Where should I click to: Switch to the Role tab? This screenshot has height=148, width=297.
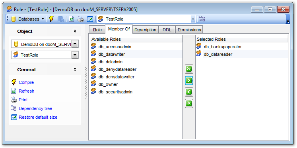[x=97, y=30]
